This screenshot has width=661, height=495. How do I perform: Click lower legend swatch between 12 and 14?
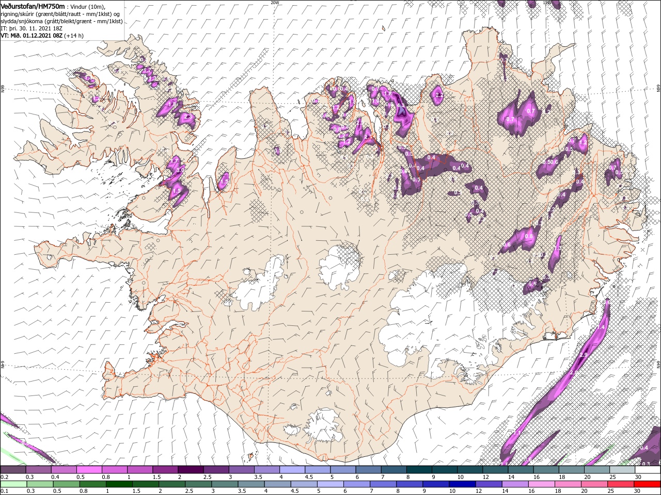[x=489, y=484]
